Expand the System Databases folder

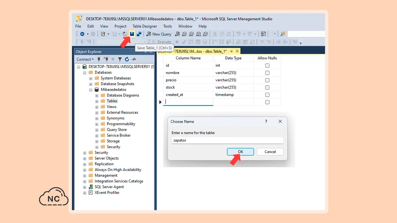click(91, 79)
